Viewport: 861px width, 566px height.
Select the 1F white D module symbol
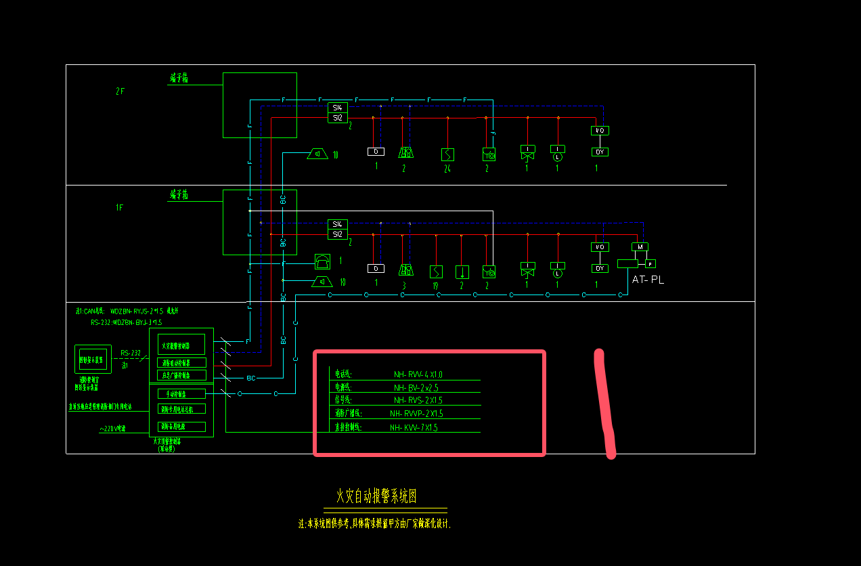click(x=376, y=269)
